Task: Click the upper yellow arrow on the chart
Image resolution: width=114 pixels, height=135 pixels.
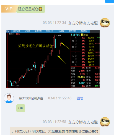Action: pos(65,46)
